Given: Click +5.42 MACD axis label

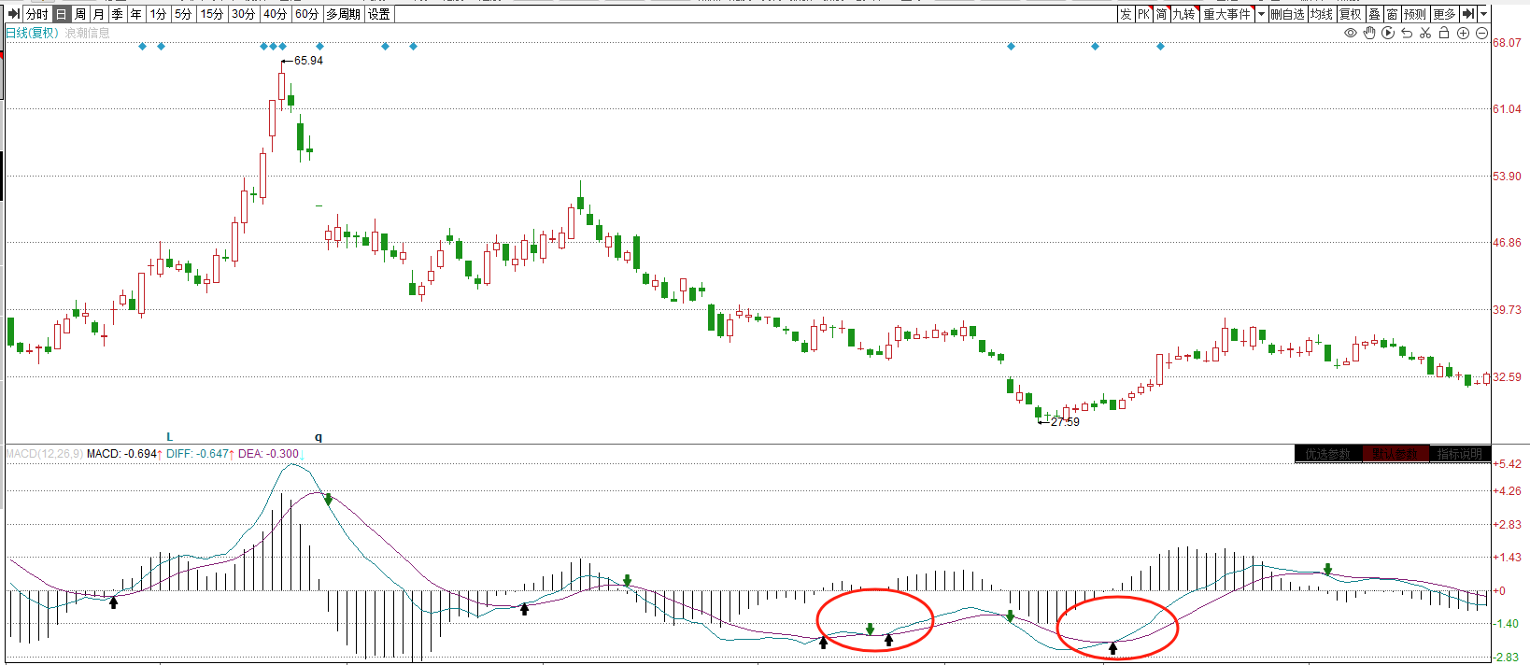Looking at the screenshot, I should click(x=1507, y=464).
